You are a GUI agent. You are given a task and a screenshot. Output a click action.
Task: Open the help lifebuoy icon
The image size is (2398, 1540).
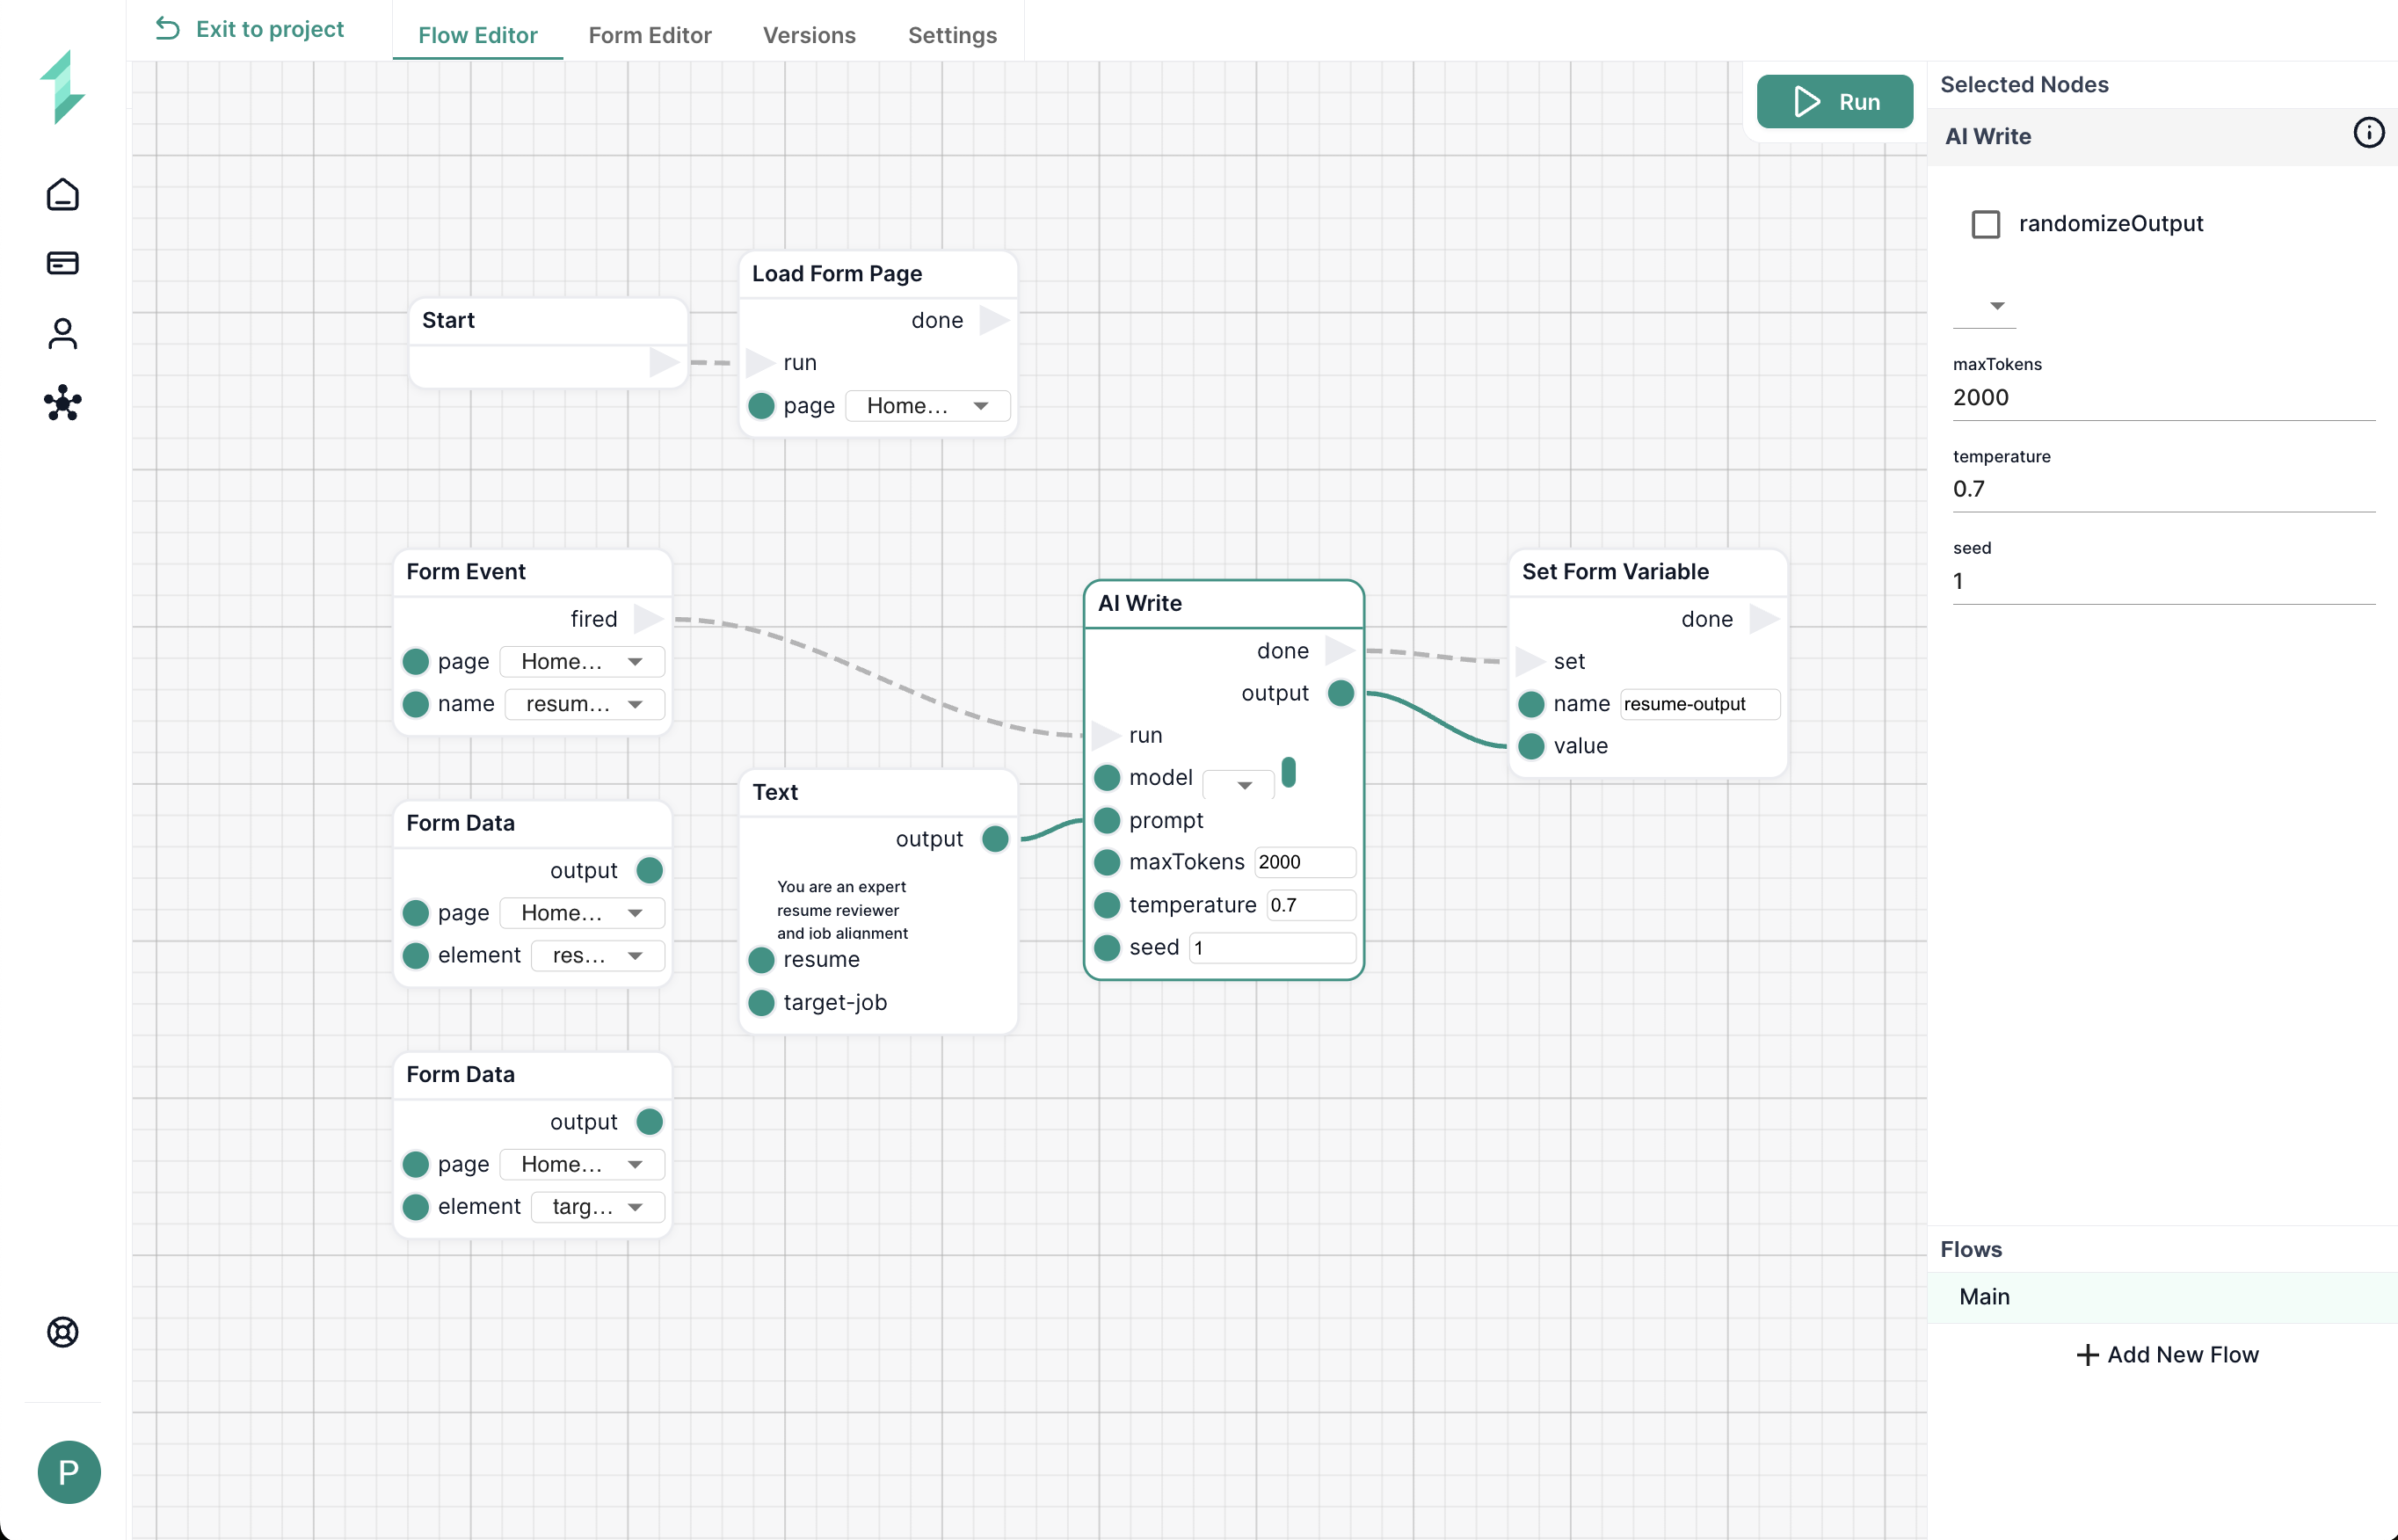pyautogui.click(x=63, y=1332)
